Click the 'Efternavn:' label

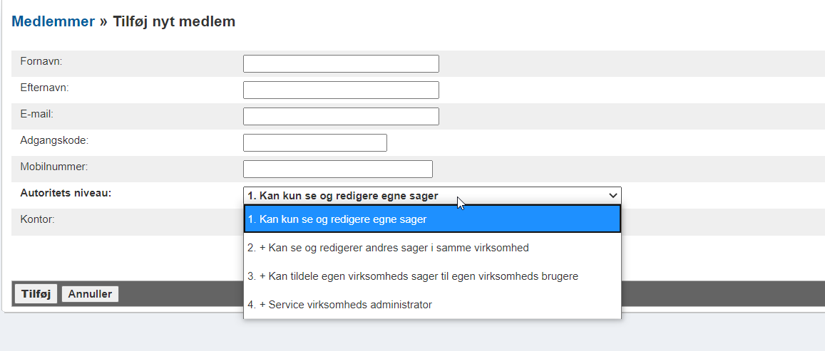coord(44,88)
